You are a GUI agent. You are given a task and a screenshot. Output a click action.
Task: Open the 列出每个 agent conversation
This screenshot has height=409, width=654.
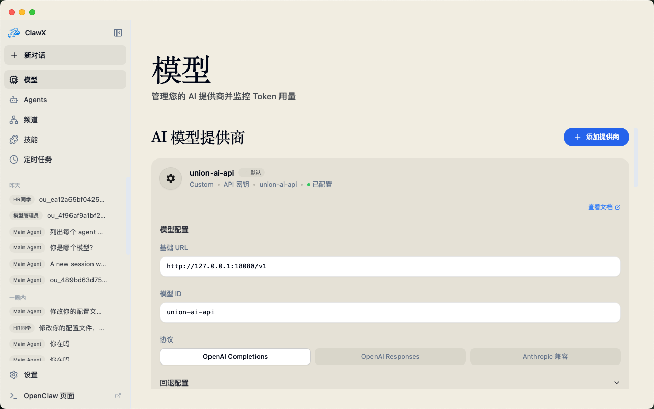coord(65,232)
